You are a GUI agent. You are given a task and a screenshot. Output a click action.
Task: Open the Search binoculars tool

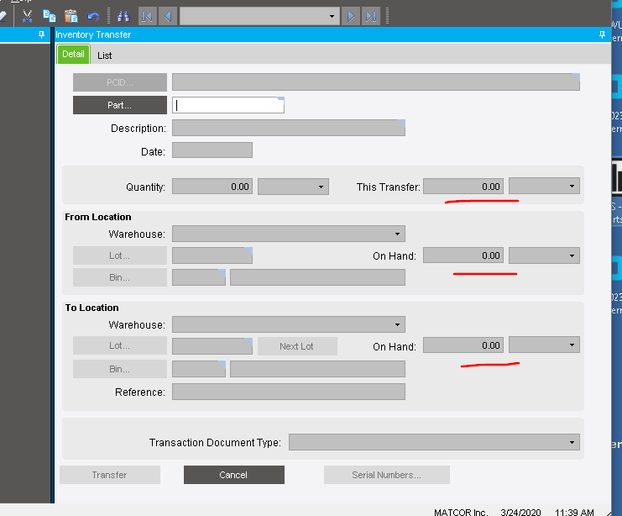123,16
